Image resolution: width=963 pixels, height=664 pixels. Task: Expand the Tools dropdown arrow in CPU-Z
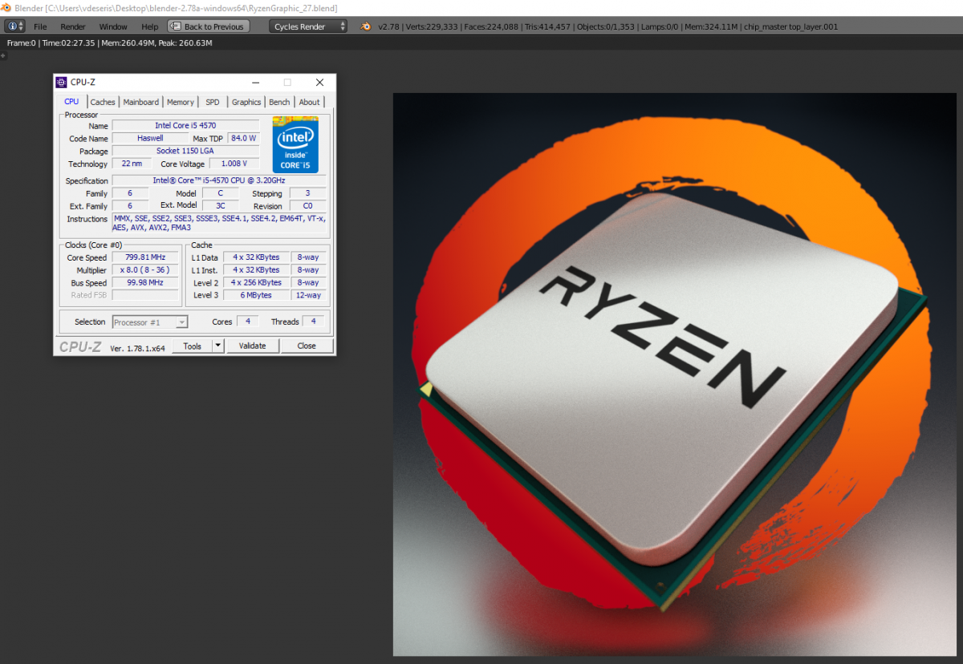tap(217, 346)
